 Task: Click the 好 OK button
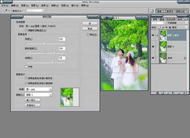point(90,23)
